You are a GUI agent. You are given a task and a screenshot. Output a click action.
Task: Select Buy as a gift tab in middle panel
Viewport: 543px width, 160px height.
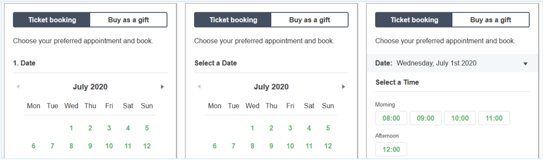[x=310, y=20]
